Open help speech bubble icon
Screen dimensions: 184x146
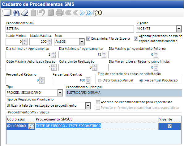(x=98, y=13)
